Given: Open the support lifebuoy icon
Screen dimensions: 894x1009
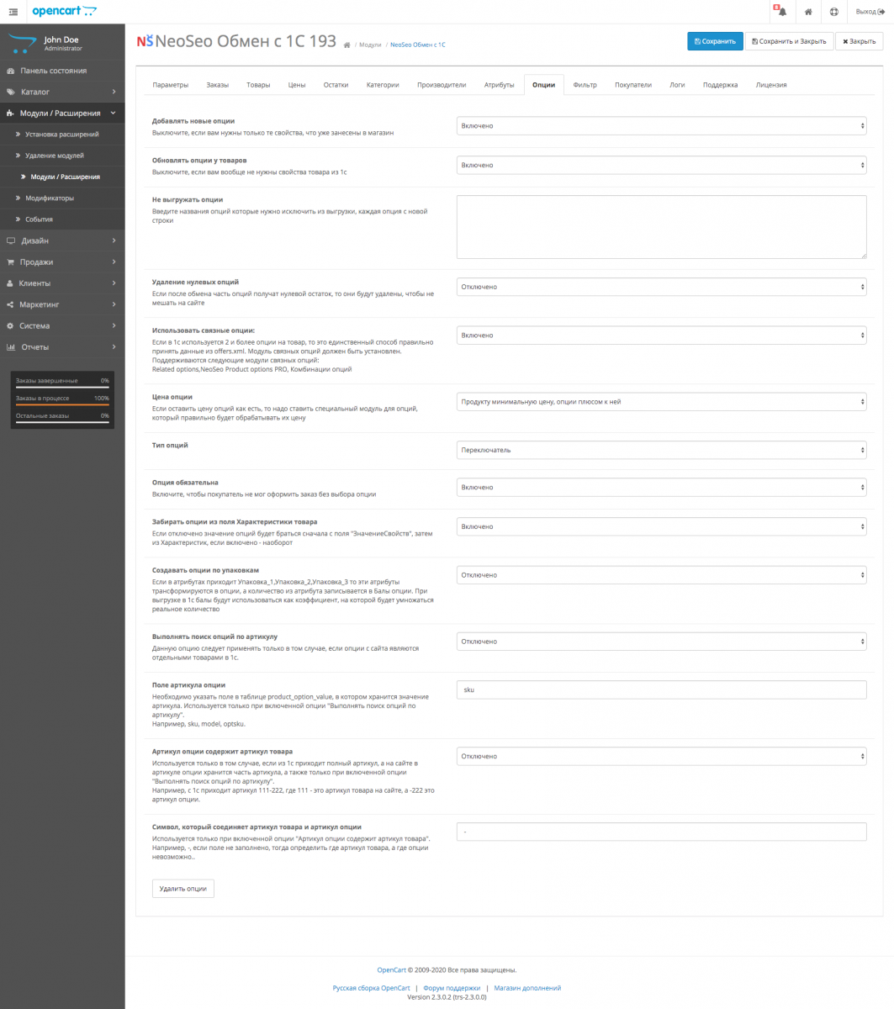Looking at the screenshot, I should (x=833, y=12).
